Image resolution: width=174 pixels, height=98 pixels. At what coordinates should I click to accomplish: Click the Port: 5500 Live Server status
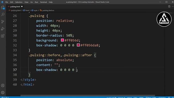coord(151,97)
